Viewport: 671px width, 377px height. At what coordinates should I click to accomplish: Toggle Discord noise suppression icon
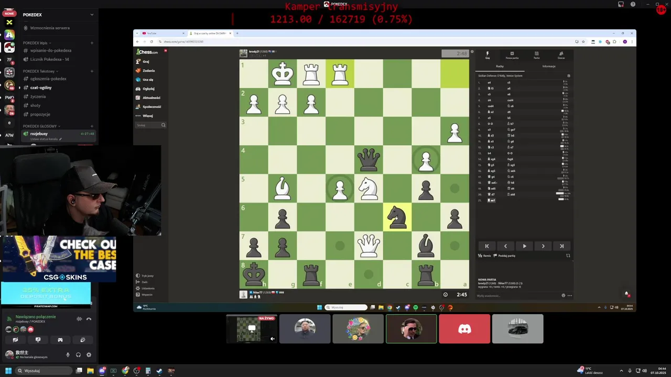pyautogui.click(x=79, y=319)
